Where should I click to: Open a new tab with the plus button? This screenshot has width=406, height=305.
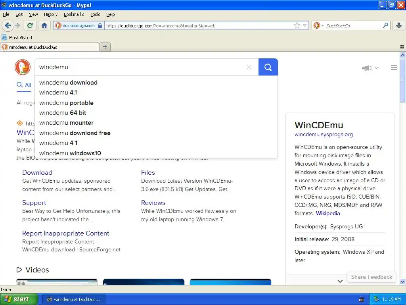pyautogui.click(x=105, y=47)
